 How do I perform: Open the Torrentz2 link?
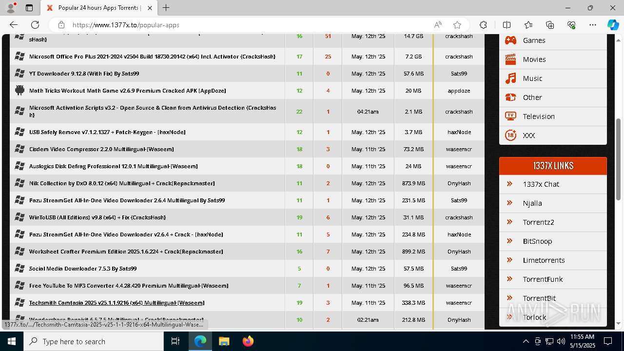pos(538,222)
